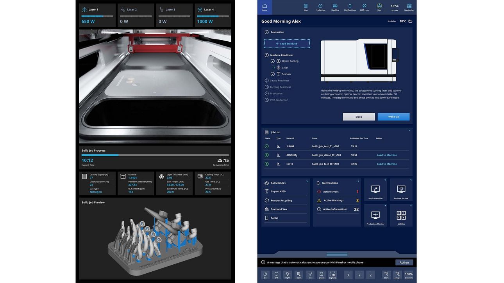
Task: Click the Door control icon
Action: tap(298, 275)
